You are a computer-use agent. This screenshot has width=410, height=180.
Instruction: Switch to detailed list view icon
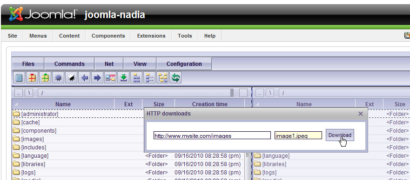(x=149, y=77)
